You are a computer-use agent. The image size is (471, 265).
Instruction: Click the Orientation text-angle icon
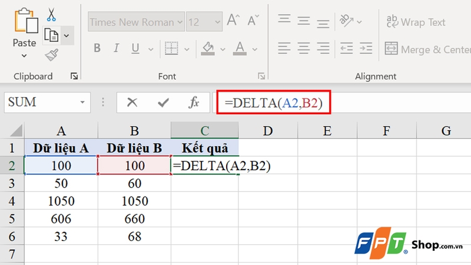(346, 21)
